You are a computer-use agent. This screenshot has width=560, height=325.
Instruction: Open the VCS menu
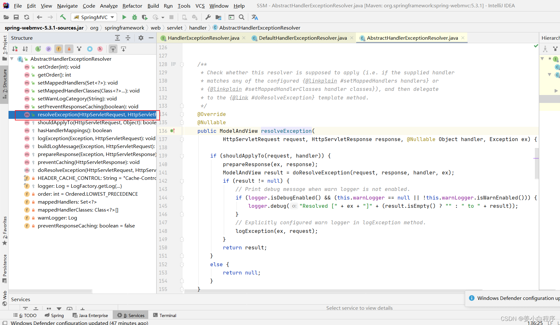200,6
